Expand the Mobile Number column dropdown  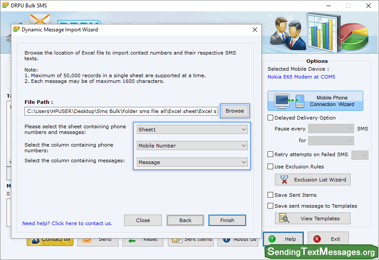pos(192,146)
